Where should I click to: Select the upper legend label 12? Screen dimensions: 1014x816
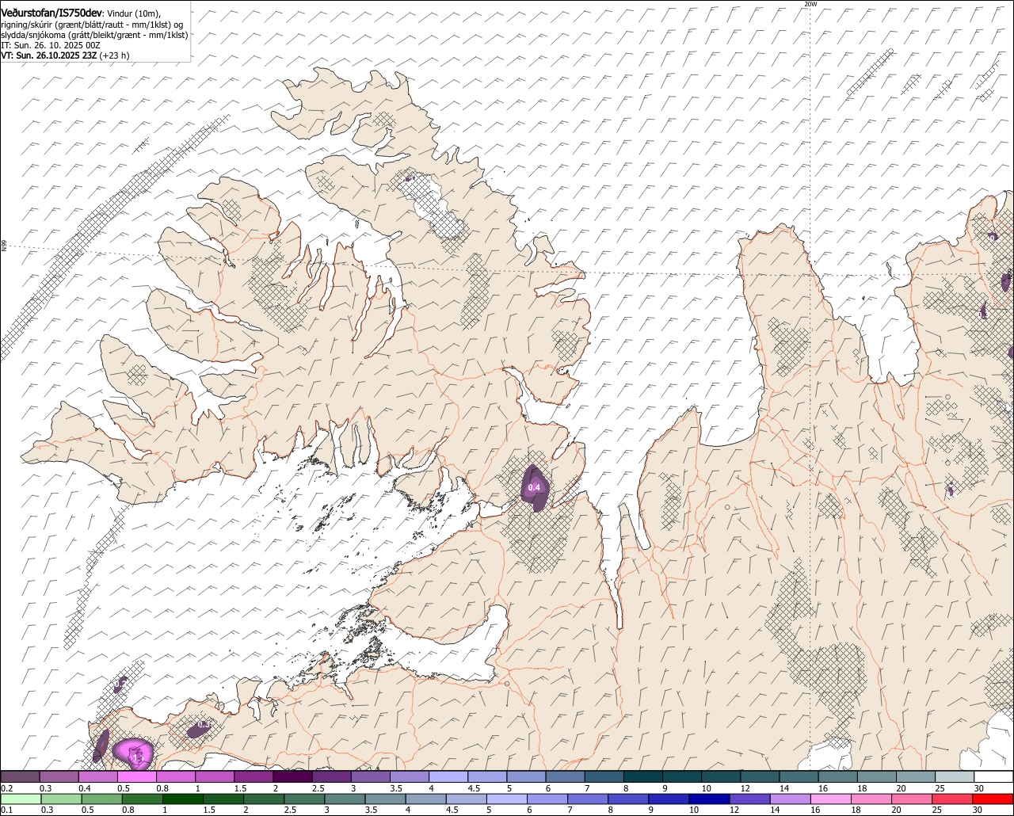tap(745, 788)
